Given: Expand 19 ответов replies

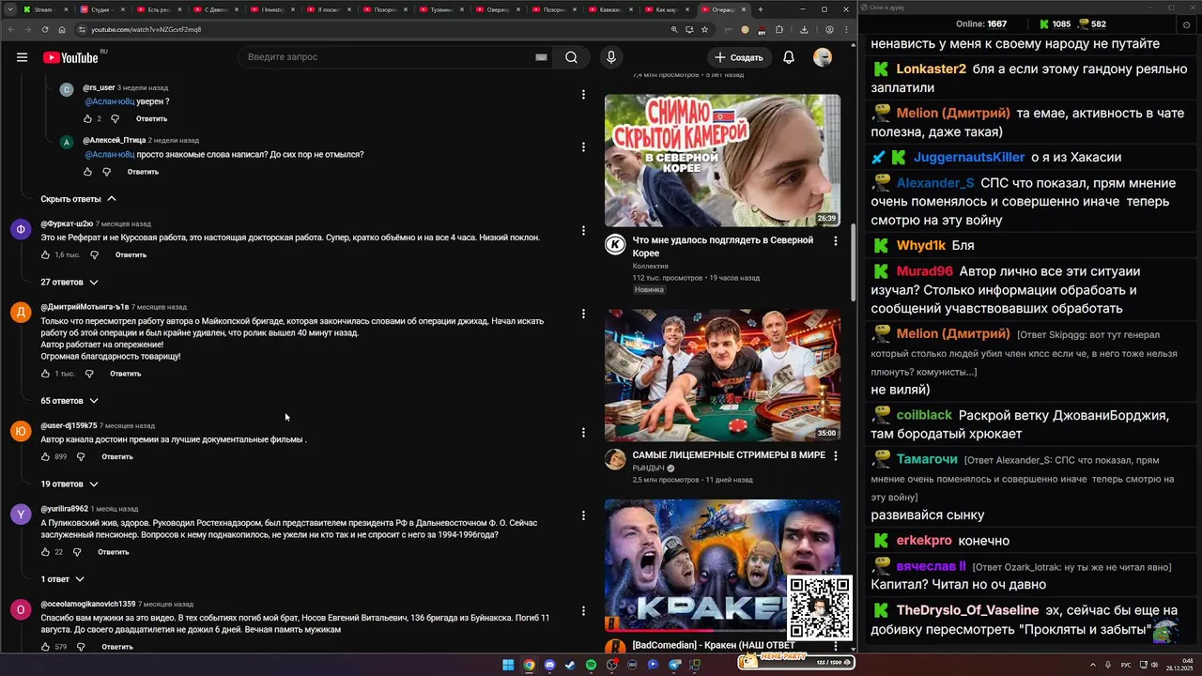Looking at the screenshot, I should (69, 484).
